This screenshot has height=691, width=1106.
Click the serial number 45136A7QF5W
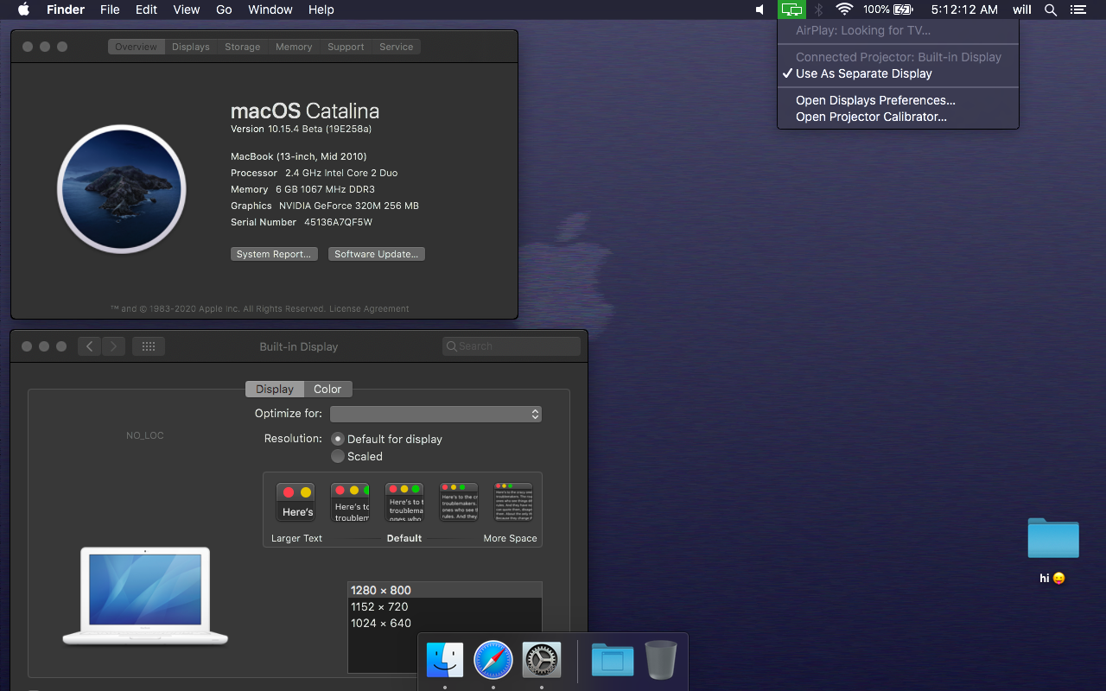click(339, 222)
